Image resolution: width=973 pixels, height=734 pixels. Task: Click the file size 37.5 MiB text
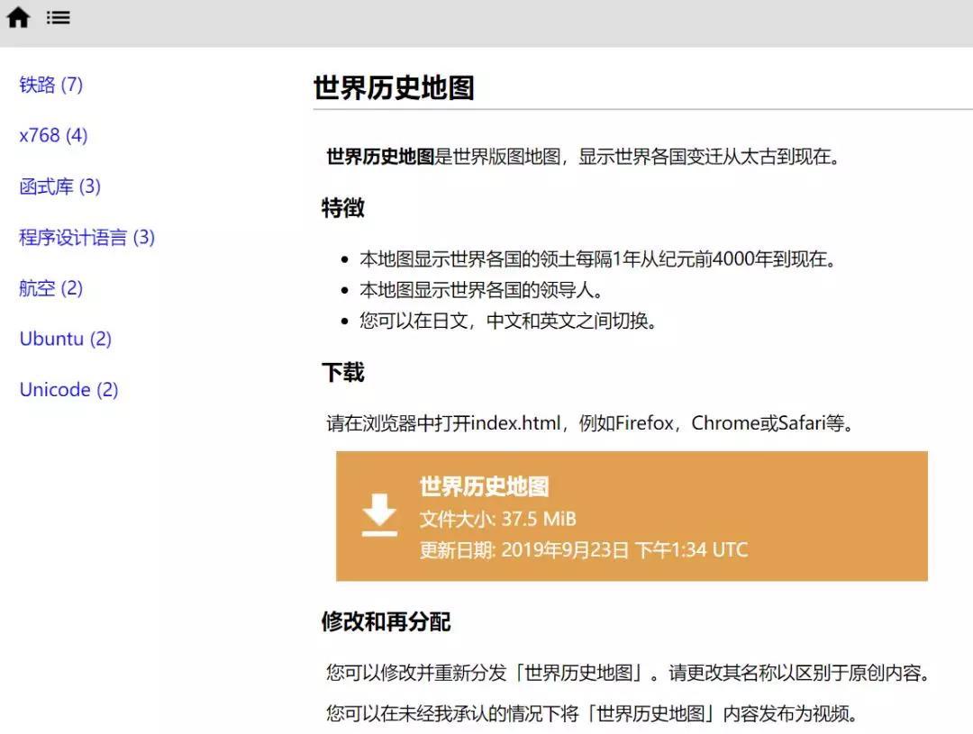497,520
